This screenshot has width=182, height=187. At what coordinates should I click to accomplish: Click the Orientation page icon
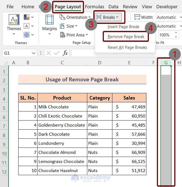click(x=62, y=17)
